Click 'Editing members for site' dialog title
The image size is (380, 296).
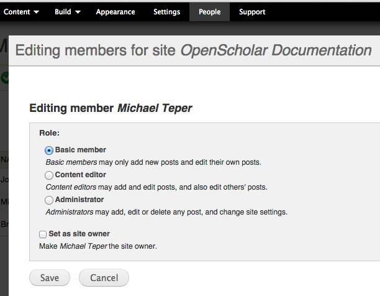(x=193, y=50)
